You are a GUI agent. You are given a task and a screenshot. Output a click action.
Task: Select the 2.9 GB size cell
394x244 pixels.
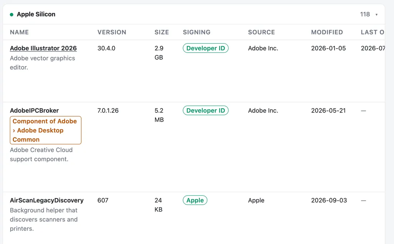coord(159,53)
